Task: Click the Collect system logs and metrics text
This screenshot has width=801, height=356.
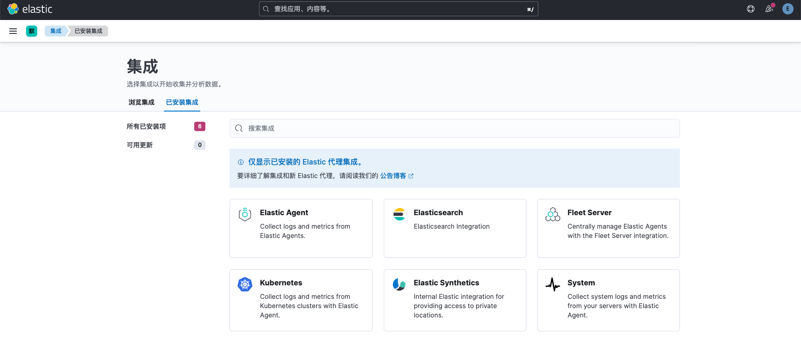Action: pyautogui.click(x=617, y=306)
